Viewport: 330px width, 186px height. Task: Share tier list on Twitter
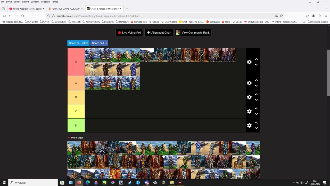(x=78, y=43)
